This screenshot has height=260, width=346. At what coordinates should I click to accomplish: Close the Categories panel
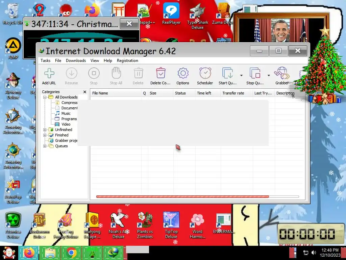click(85, 92)
